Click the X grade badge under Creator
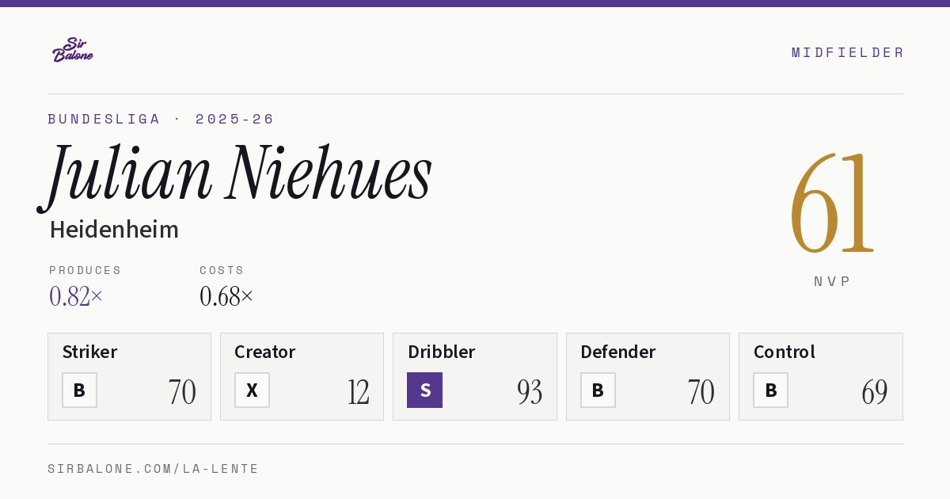Screen dimensions: 950x499 (x=252, y=390)
